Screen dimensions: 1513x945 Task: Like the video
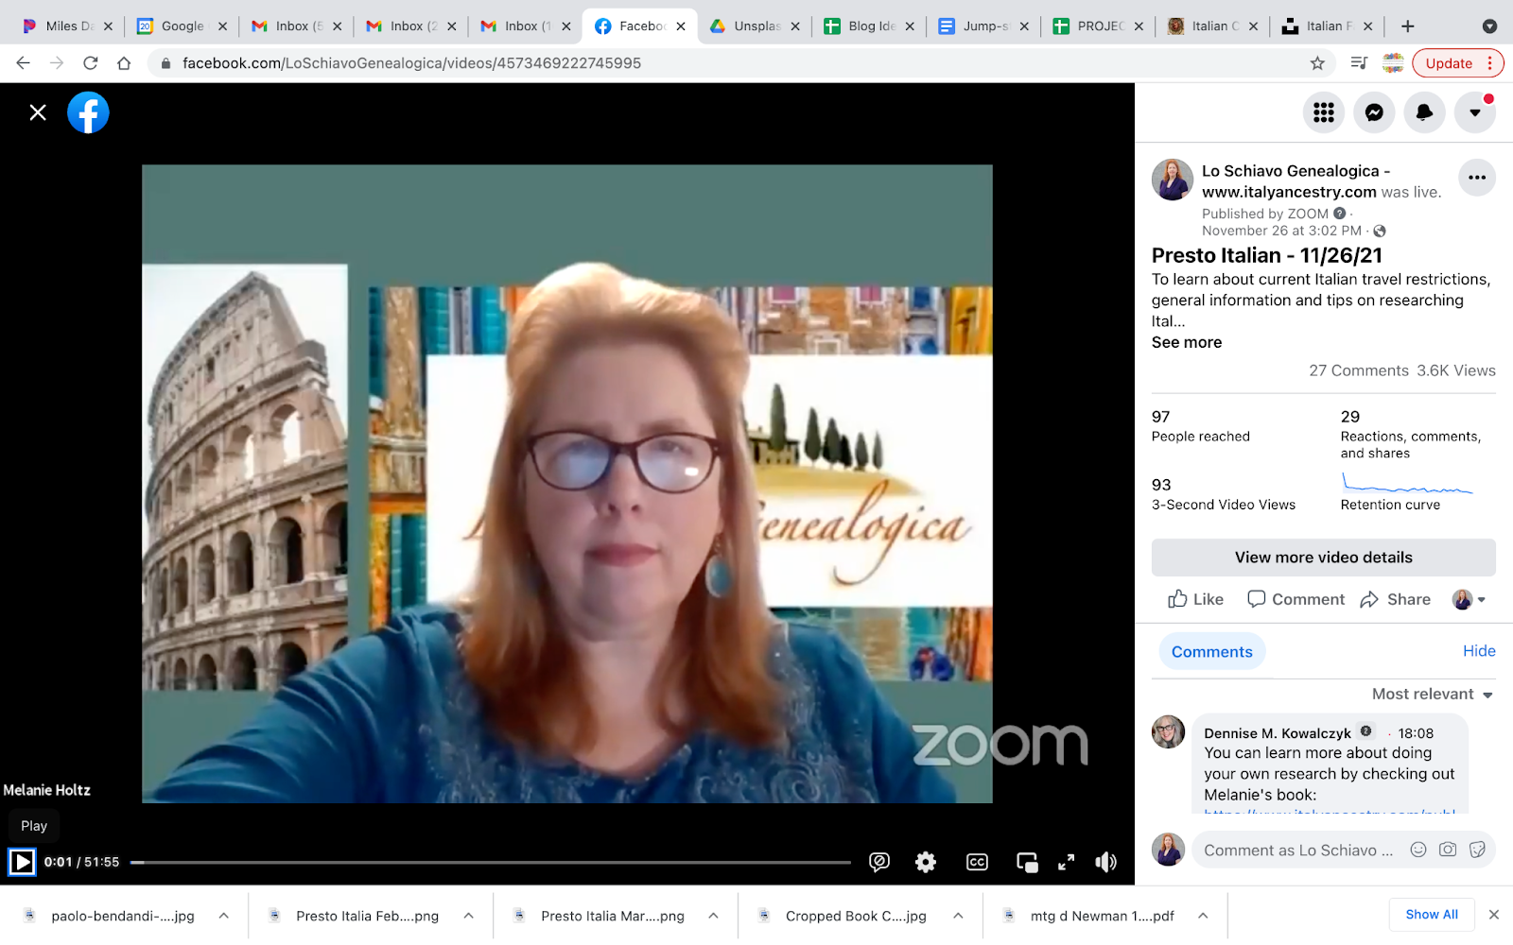tap(1196, 599)
